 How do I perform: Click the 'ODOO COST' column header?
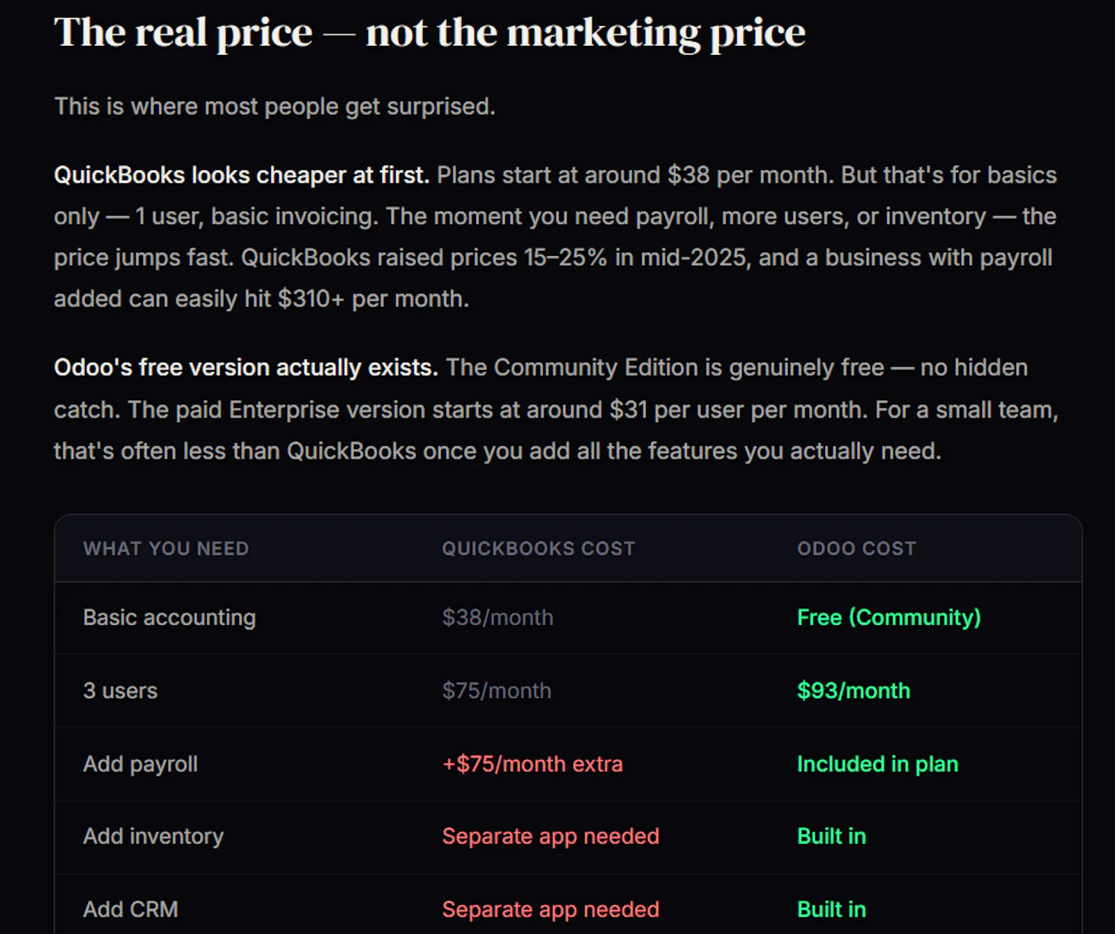click(x=856, y=549)
